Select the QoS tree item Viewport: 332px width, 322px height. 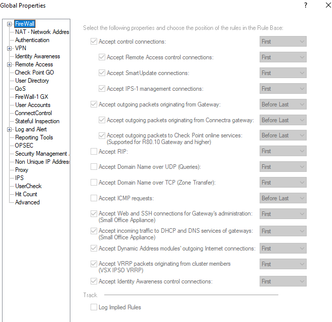[20, 89]
